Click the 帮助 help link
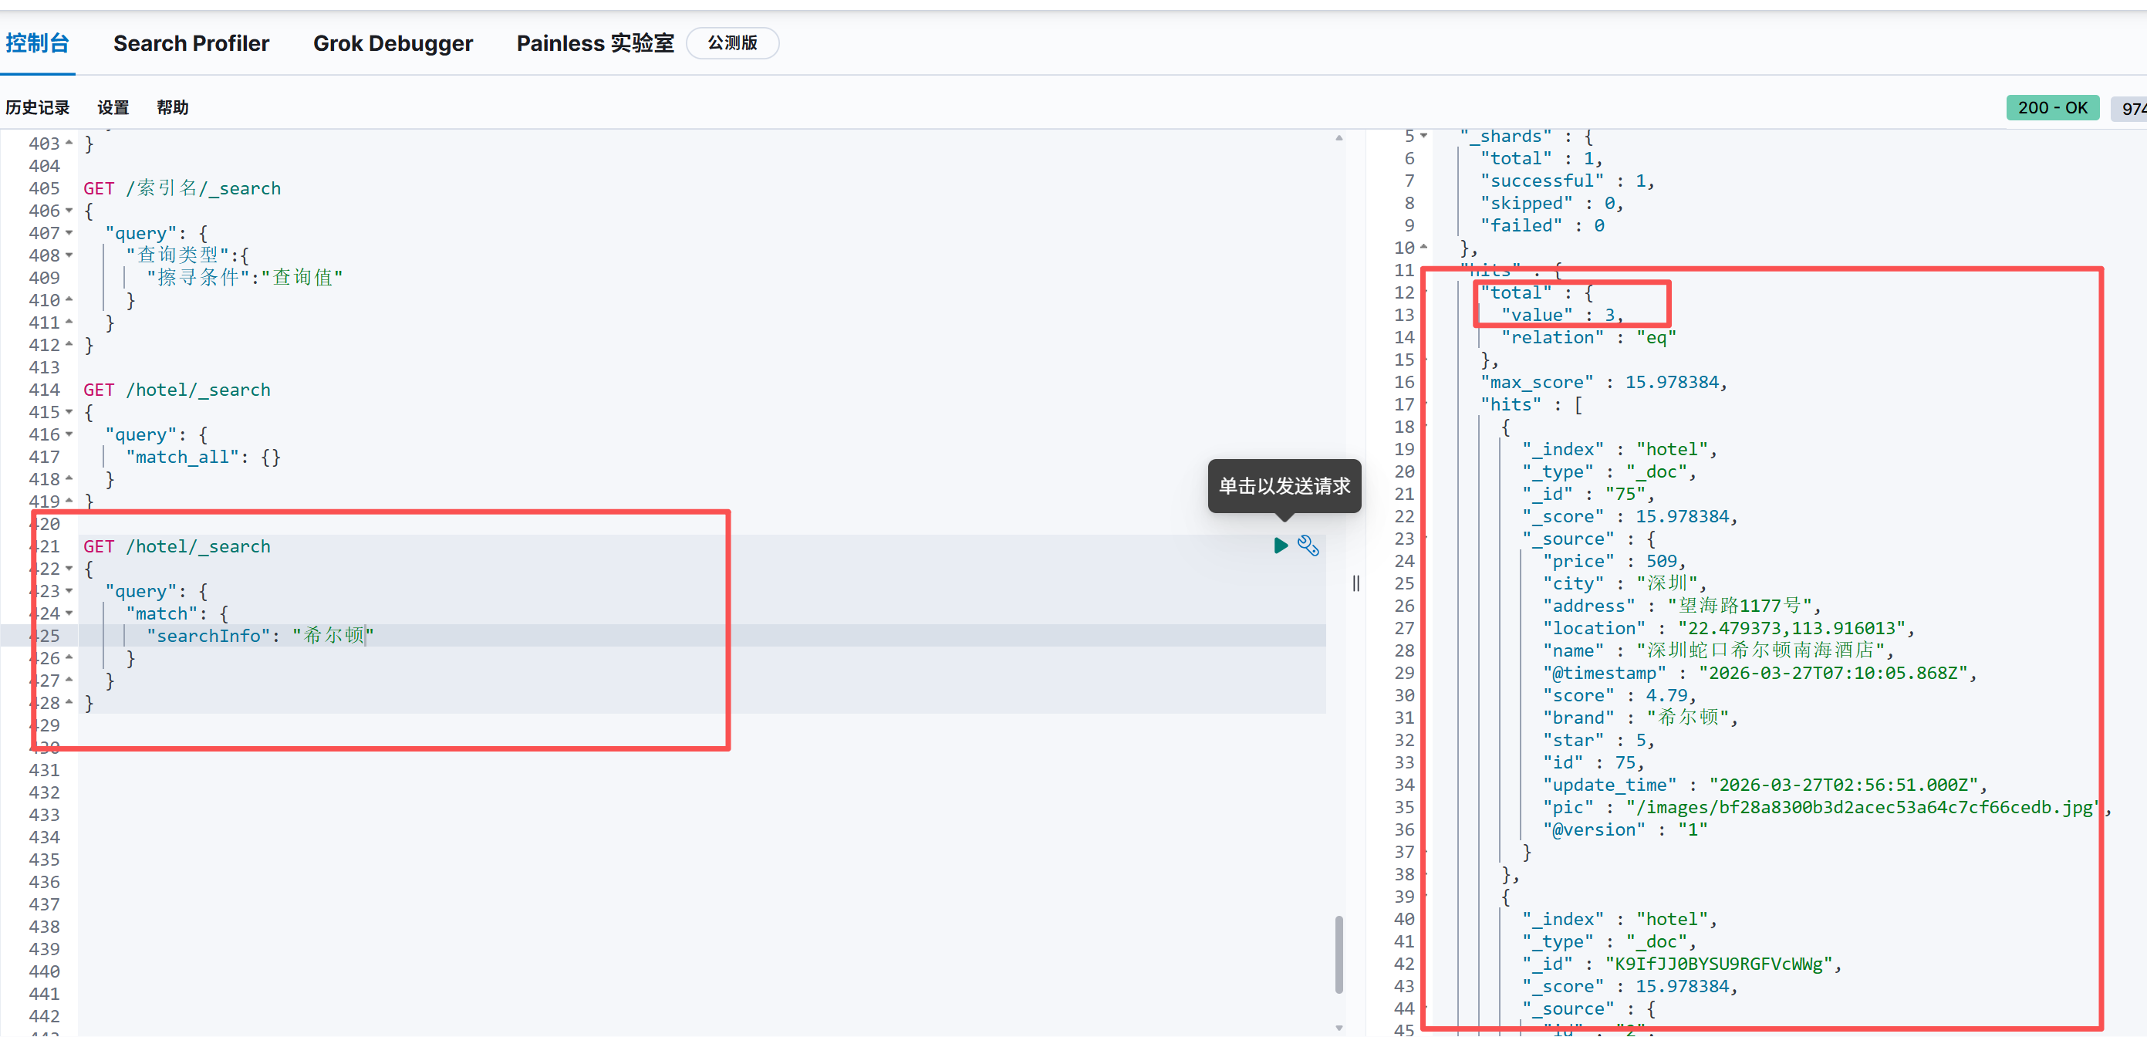Viewport: 2147px width, 1037px height. coord(173,107)
